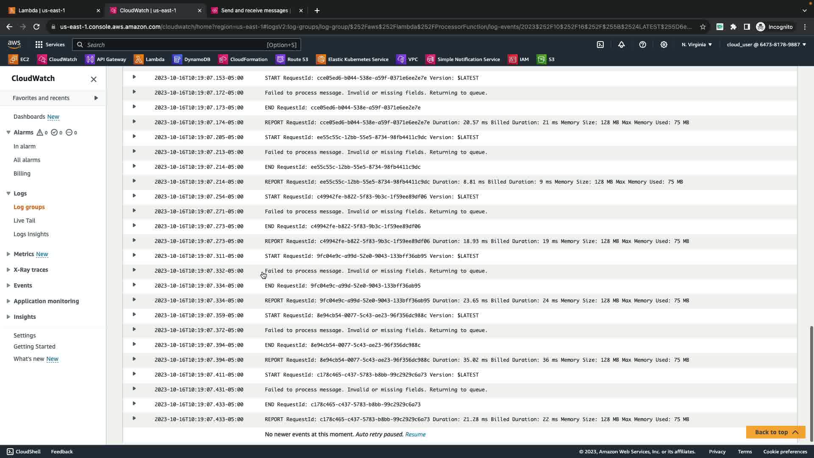The image size is (814, 458).
Task: Click the Resume auto retry link
Action: 415,434
